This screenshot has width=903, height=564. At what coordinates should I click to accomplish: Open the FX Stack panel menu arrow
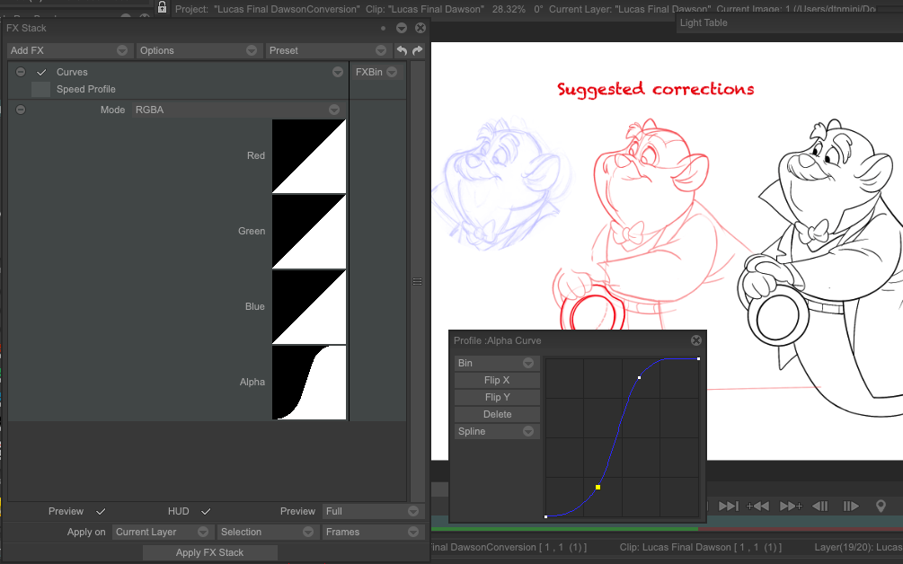[402, 28]
